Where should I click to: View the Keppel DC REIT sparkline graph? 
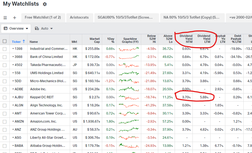pyautogui.click(x=129, y=97)
